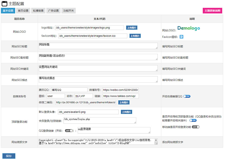This screenshot has width=225, height=160.
Task: Go to the 功能开关 tab
Action: pyautogui.click(x=69, y=11)
